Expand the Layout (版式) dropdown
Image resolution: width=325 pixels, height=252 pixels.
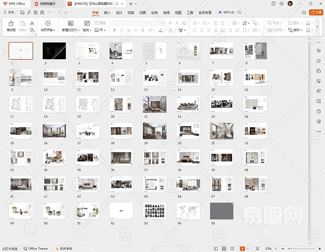click(x=87, y=30)
